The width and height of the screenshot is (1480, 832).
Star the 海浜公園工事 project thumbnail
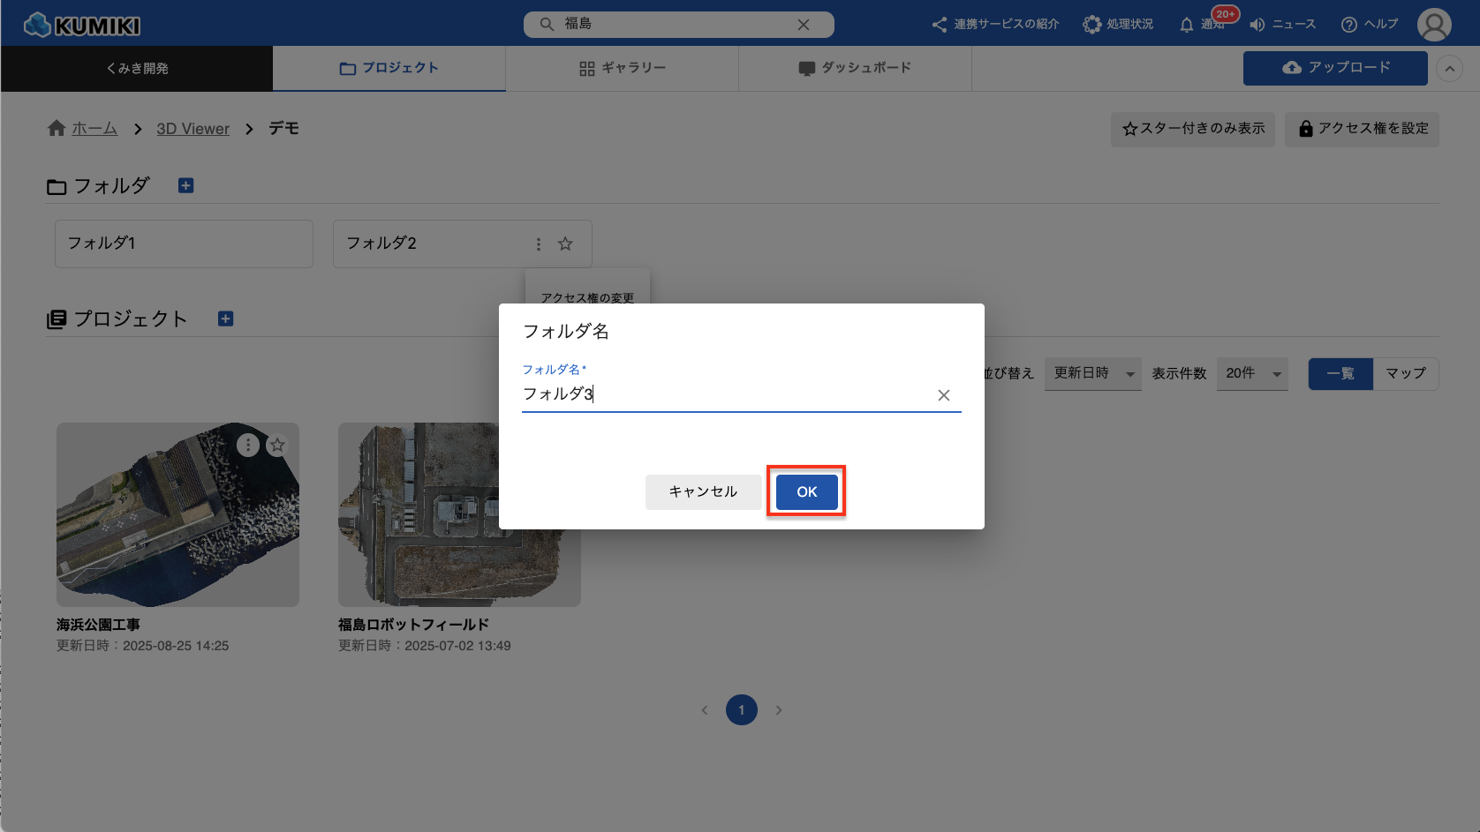pos(277,446)
